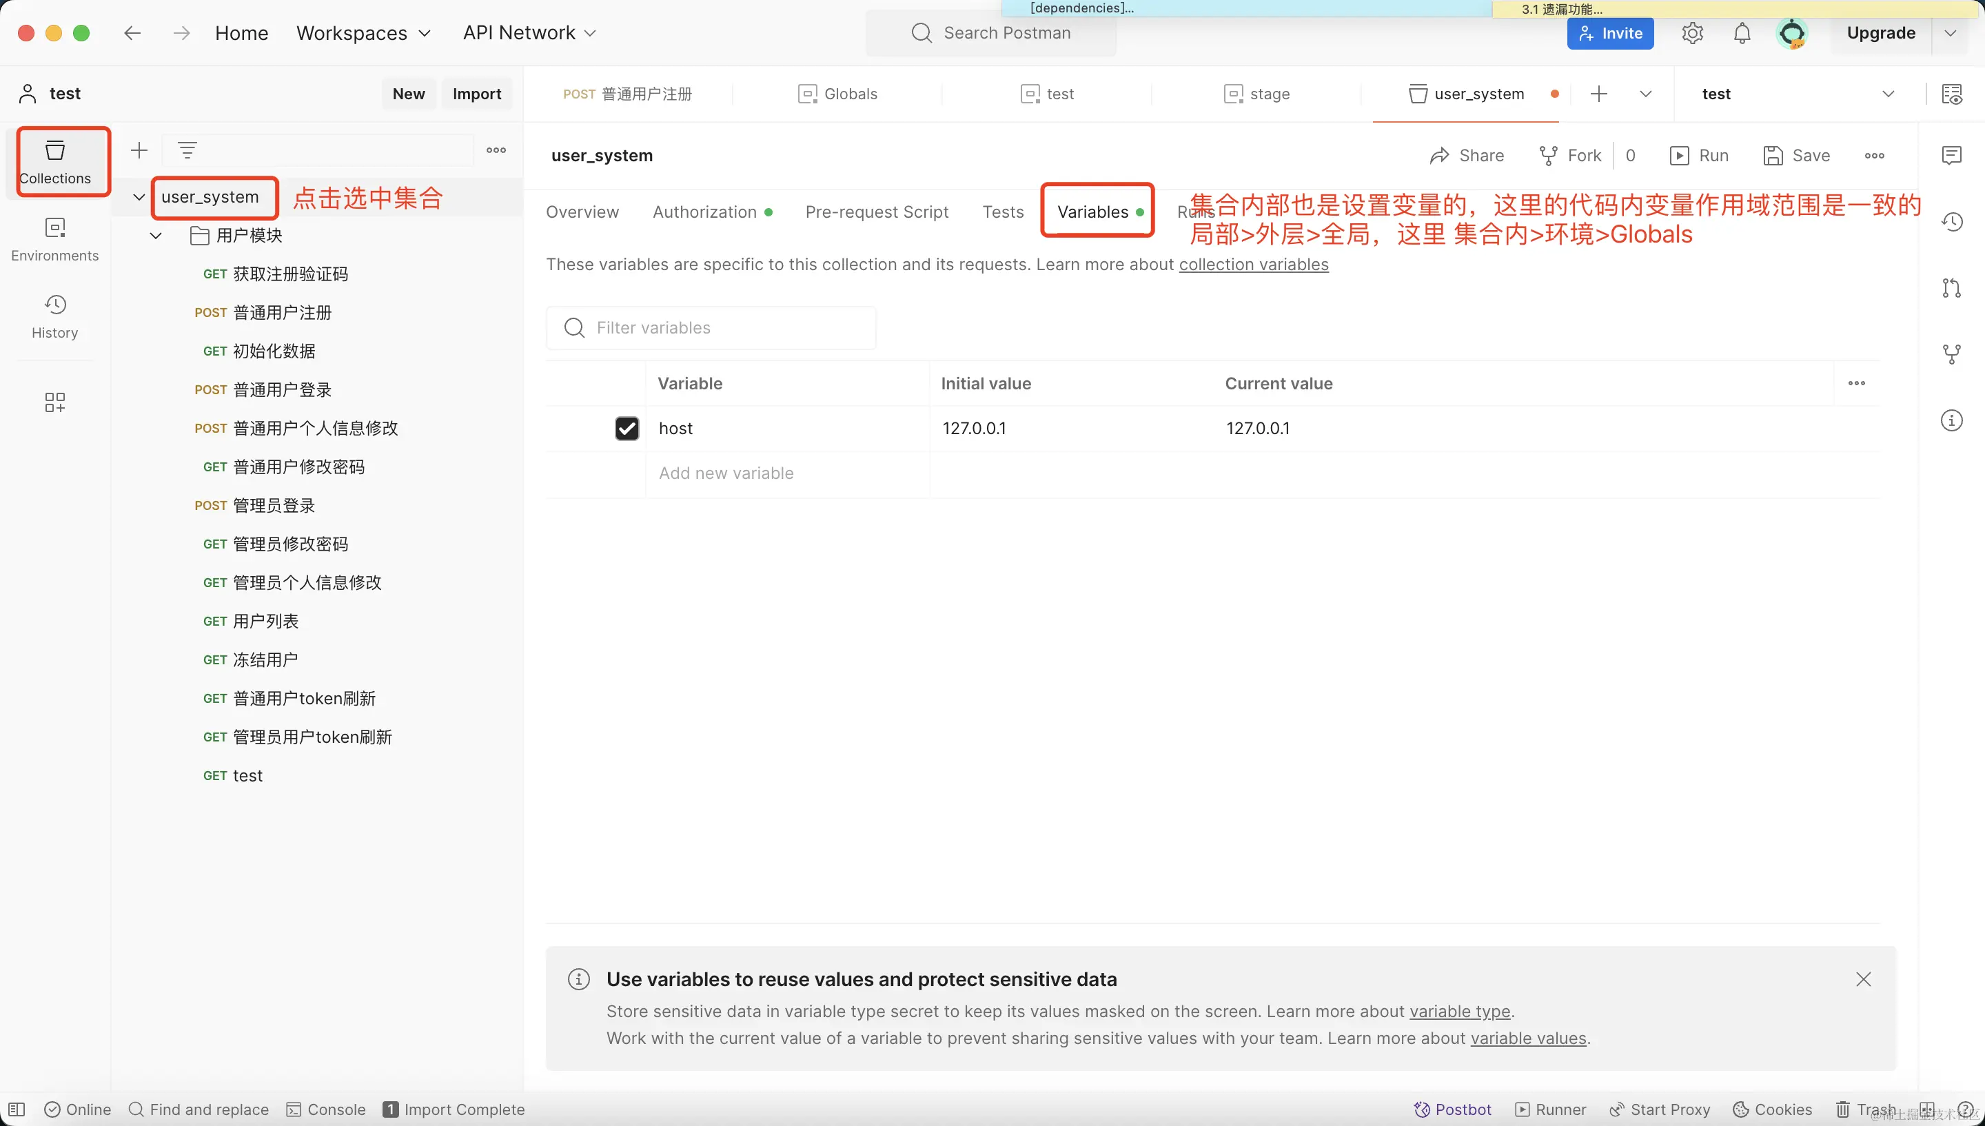Collapse the 用户模块 folder
The width and height of the screenshot is (1985, 1126).
156,235
